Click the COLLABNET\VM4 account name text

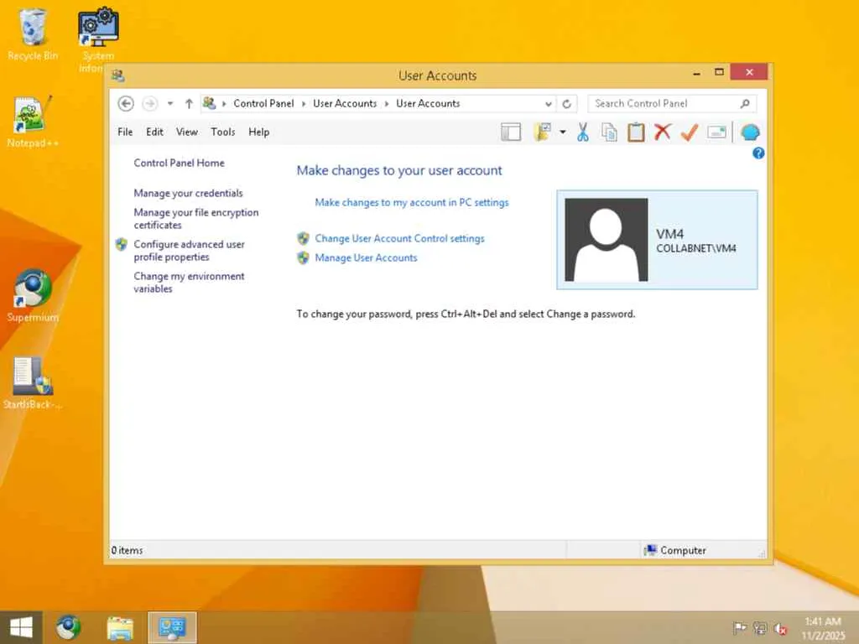click(696, 248)
